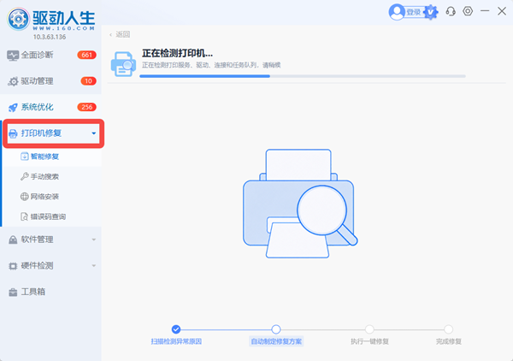Click the 智能修复 download-box icon
Screen dimensions: 513x361
25,157
